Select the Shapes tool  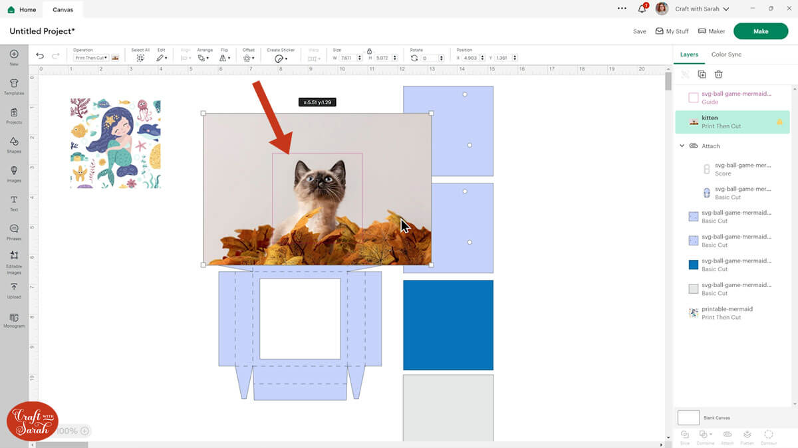14,144
